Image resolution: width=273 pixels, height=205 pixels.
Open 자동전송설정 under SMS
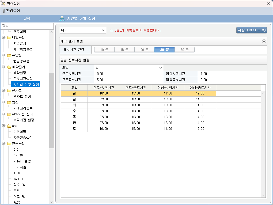pyautogui.click(x=23, y=138)
